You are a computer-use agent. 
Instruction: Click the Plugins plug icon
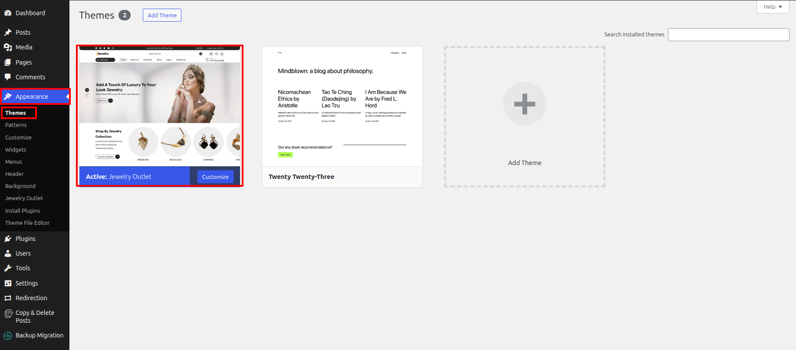click(x=8, y=239)
